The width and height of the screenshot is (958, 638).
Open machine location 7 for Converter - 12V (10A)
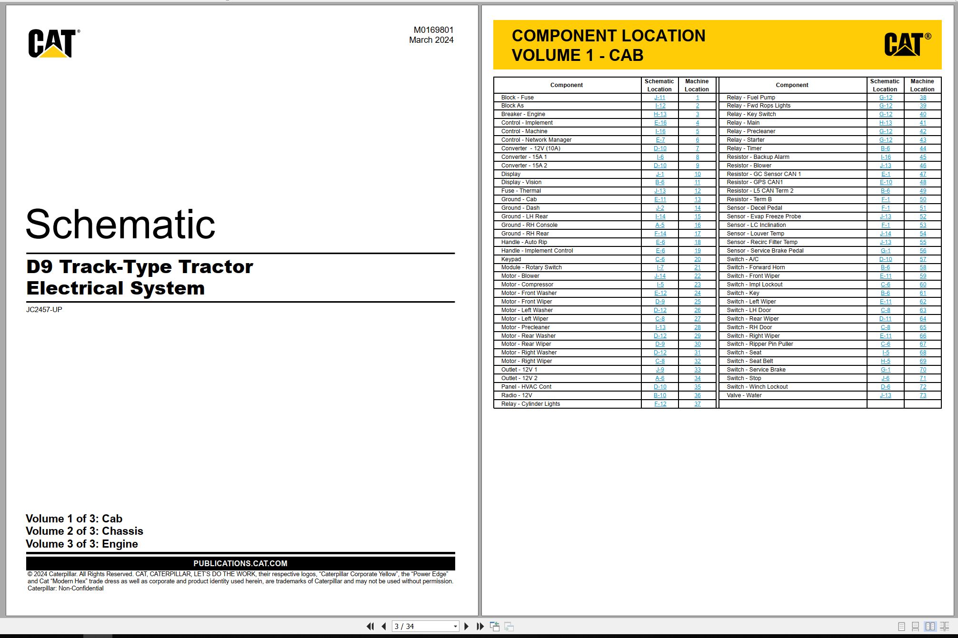click(x=698, y=148)
